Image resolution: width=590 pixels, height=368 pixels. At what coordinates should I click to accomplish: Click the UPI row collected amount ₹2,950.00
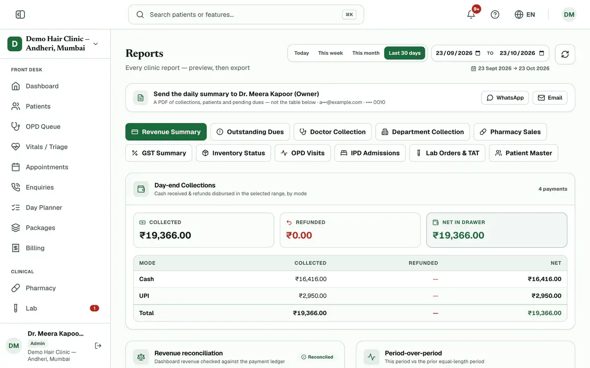[313, 296]
